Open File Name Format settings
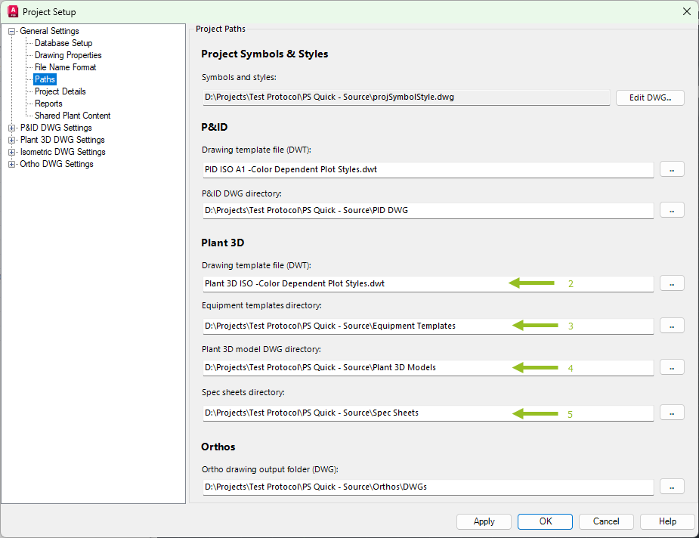Image resolution: width=699 pixels, height=538 pixels. point(66,67)
